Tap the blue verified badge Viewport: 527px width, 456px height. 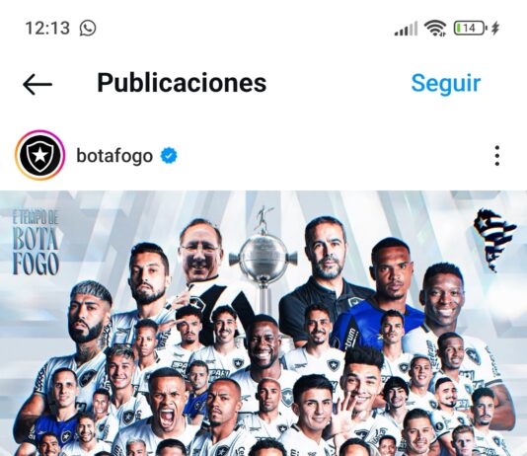tap(169, 156)
